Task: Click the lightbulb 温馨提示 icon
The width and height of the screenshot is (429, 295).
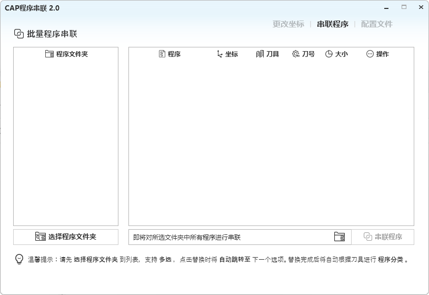Action: click(19, 259)
